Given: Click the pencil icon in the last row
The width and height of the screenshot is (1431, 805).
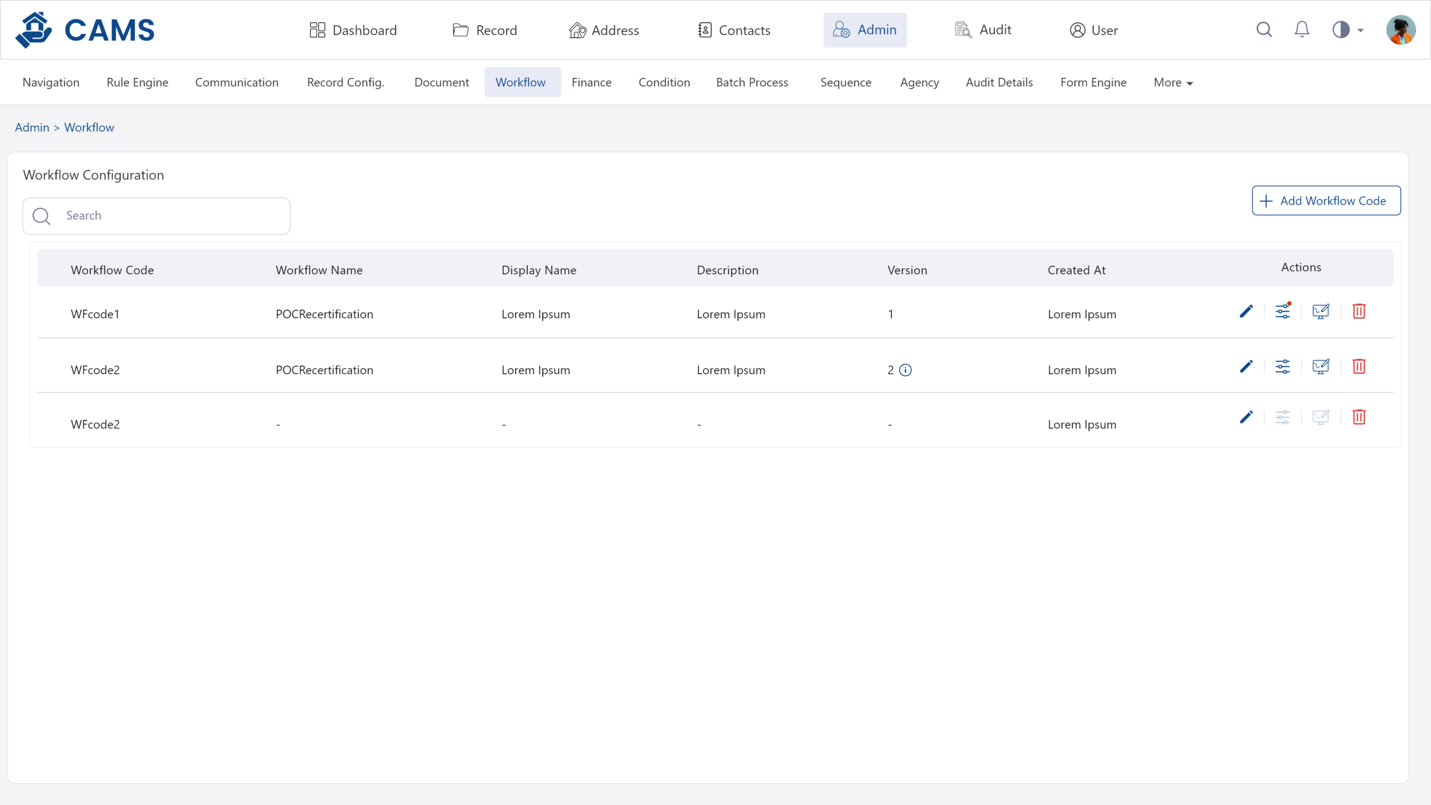Looking at the screenshot, I should (x=1246, y=417).
